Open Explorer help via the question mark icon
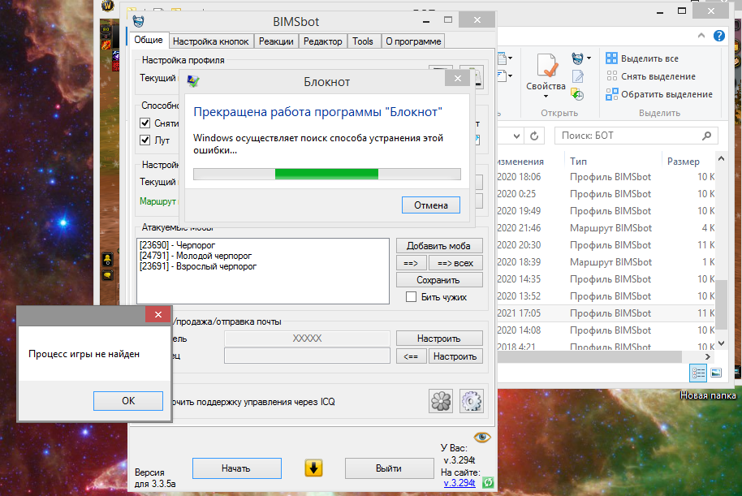 pyautogui.click(x=719, y=37)
